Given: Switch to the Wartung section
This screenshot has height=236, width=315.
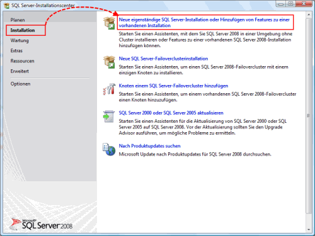Looking at the screenshot, I should (x=20, y=40).
